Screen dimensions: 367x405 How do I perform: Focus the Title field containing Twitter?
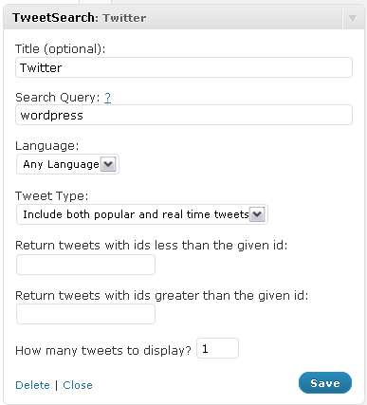point(184,67)
